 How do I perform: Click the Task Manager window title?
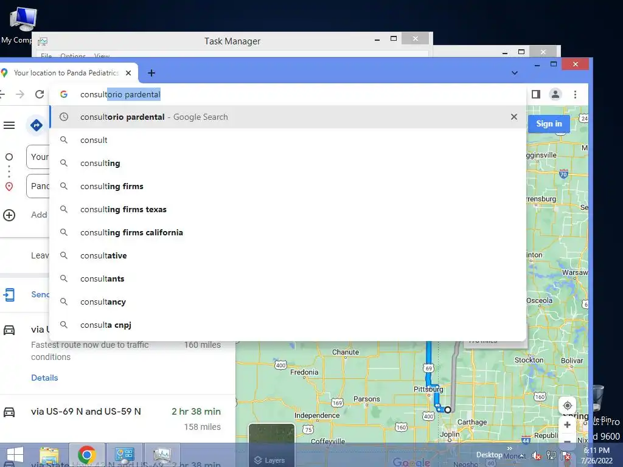[232, 41]
